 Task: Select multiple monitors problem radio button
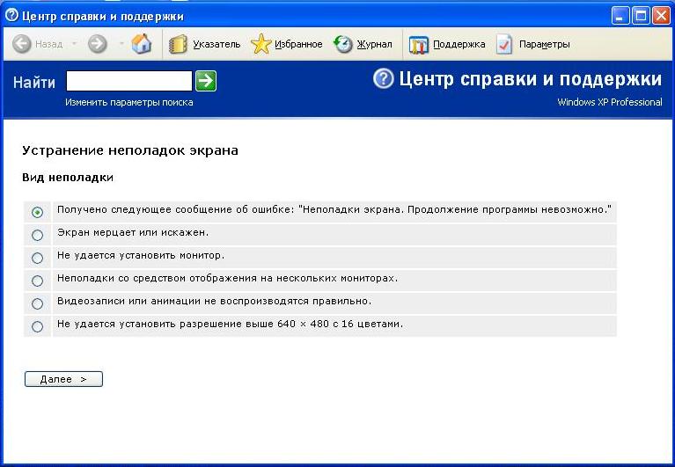tap(38, 281)
